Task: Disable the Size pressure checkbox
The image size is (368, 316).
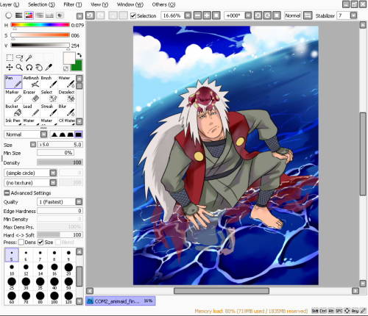Action: 40,243
